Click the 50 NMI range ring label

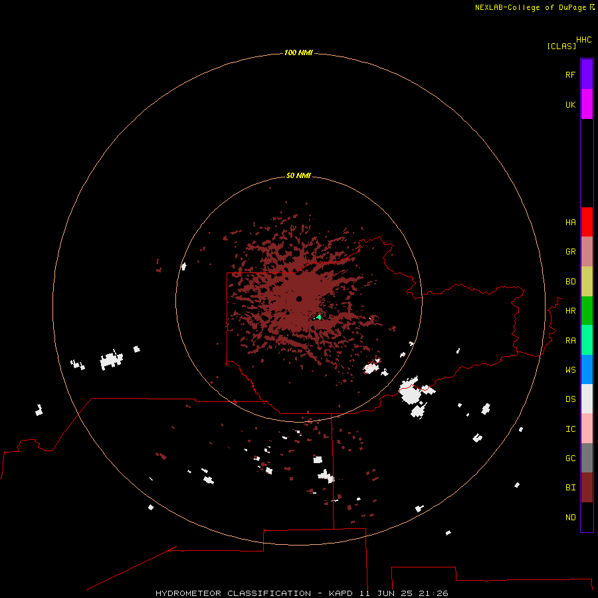click(298, 175)
